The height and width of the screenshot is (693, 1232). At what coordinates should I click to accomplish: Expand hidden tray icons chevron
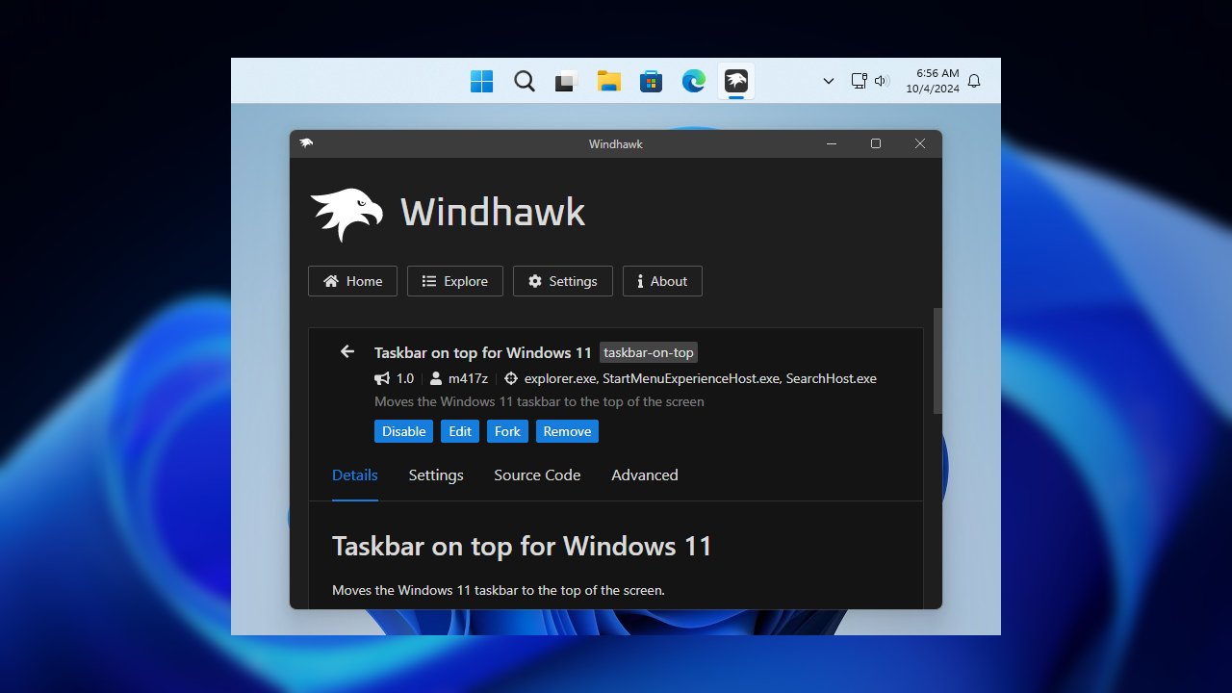coord(829,82)
